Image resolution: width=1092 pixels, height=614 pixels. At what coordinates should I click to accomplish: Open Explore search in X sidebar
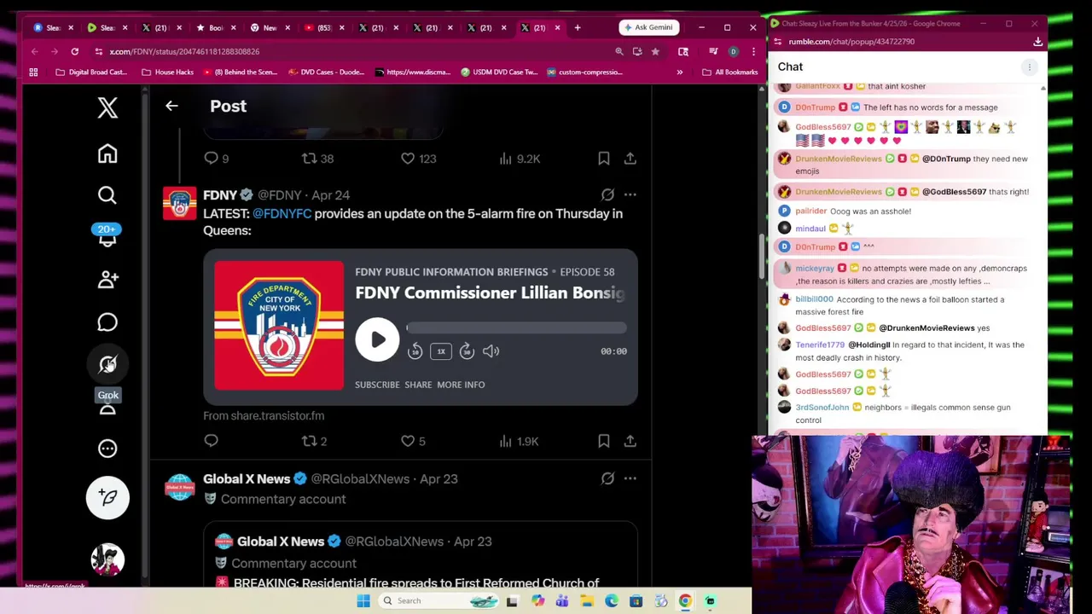(x=107, y=195)
